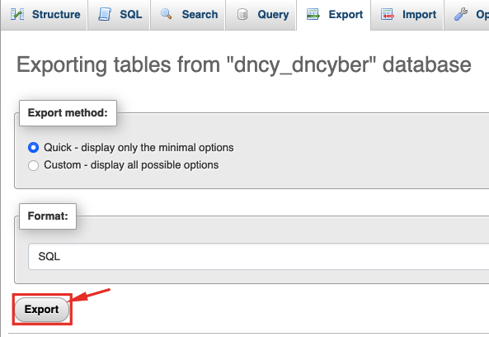Click the Export tab icon

pos(313,14)
